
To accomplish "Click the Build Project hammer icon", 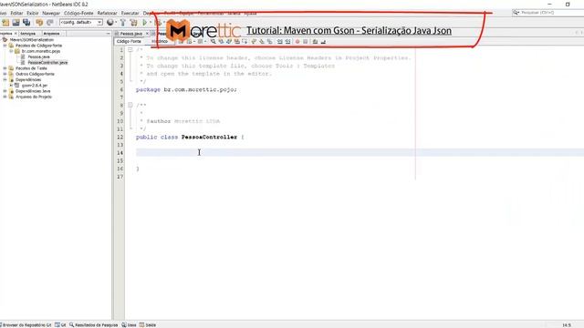I will click(123, 23).
